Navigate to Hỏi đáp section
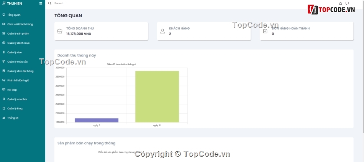Viewport: 364px width, 162px height. tap(12, 90)
